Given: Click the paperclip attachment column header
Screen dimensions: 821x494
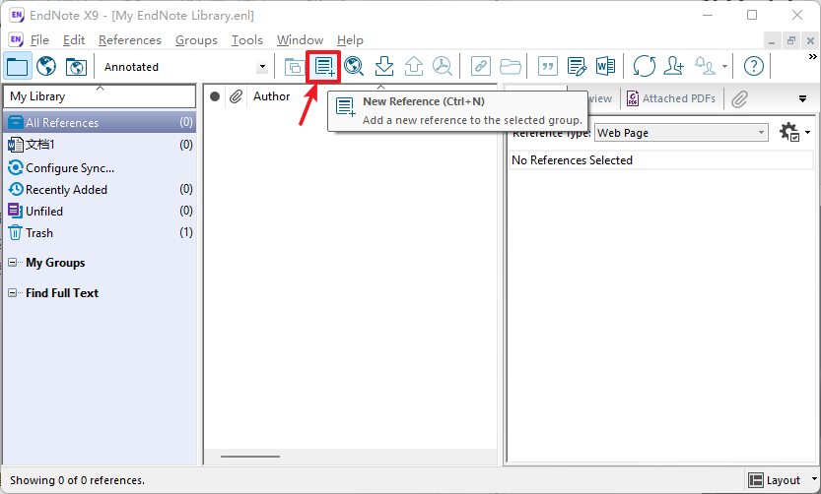Looking at the screenshot, I should pyautogui.click(x=236, y=96).
